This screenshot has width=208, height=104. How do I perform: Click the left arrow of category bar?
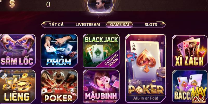point(44,24)
